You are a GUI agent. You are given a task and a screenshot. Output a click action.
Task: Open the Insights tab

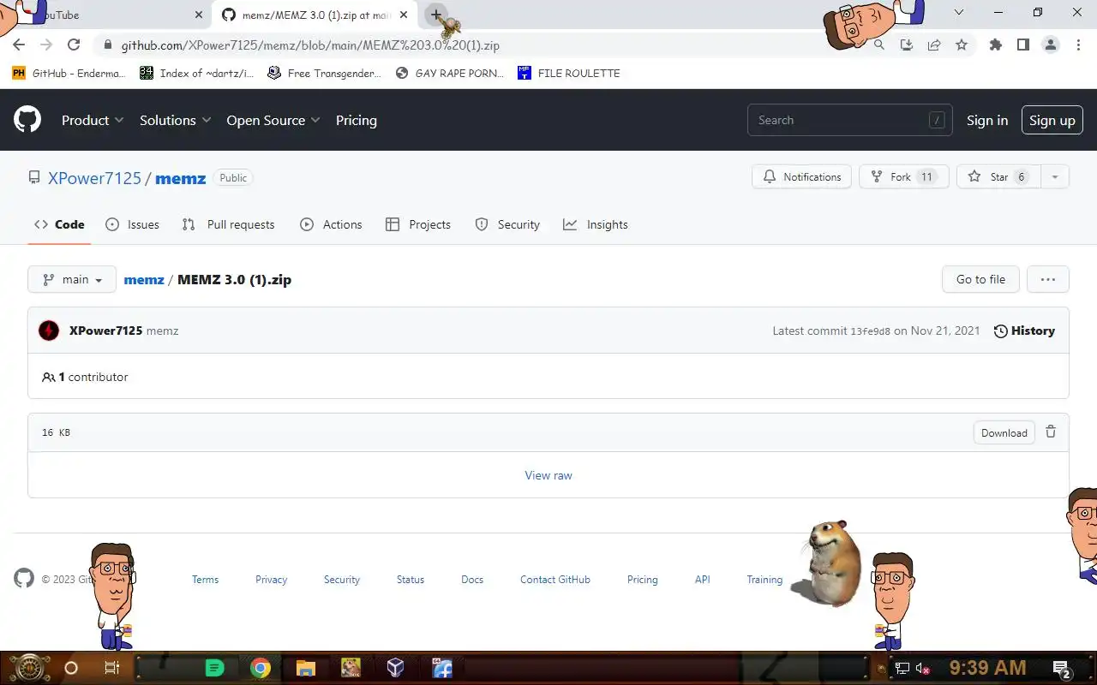[x=596, y=224]
